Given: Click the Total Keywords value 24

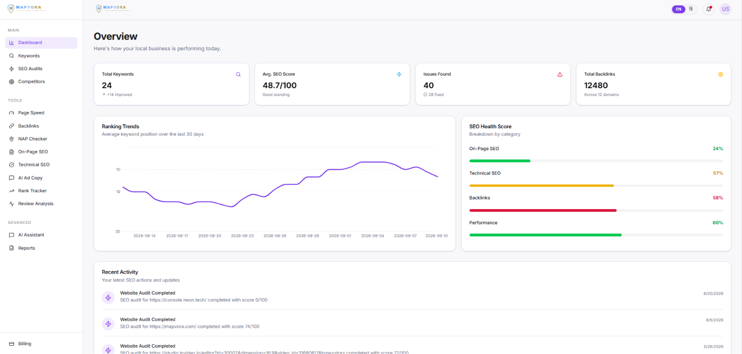Looking at the screenshot, I should [x=107, y=85].
